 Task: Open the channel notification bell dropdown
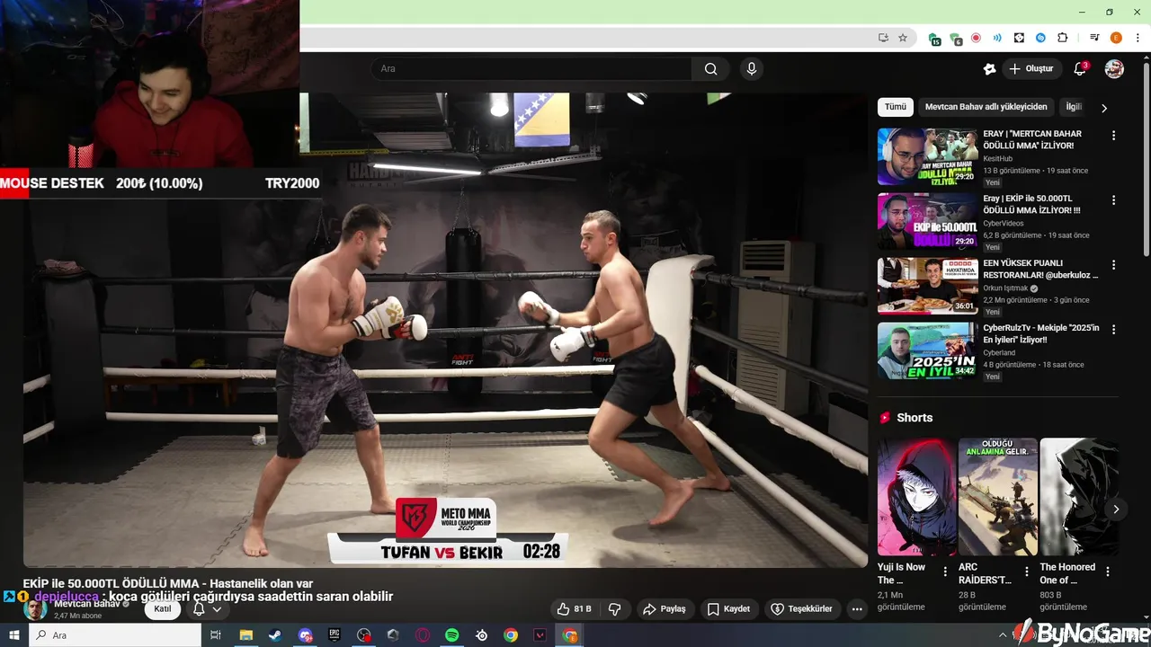pos(208,609)
